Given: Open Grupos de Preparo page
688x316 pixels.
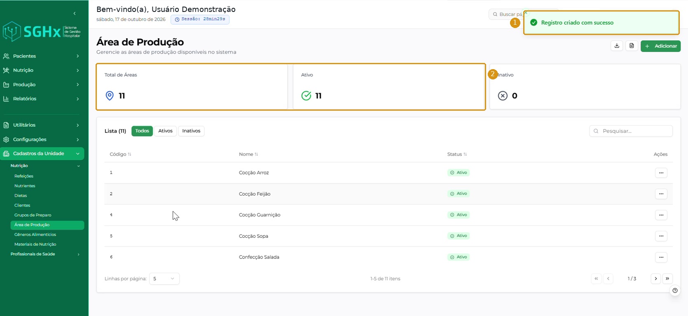Looking at the screenshot, I should coord(33,215).
